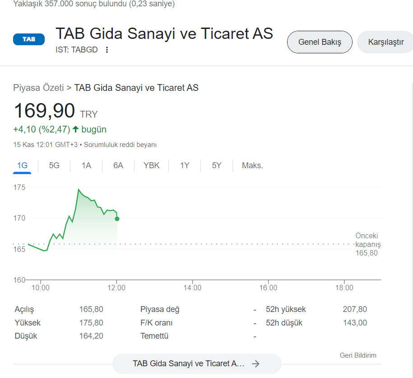This screenshot has height=378, width=413.
Task: Select the Maks. chart range
Action: click(252, 165)
